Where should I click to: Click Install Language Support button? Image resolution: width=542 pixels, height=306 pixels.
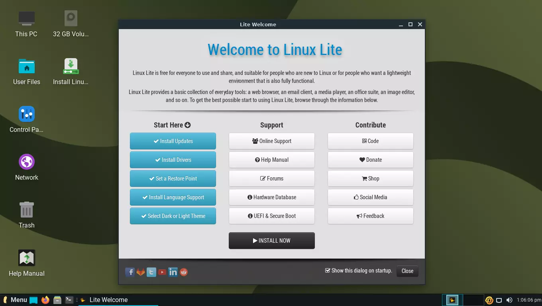click(x=173, y=197)
